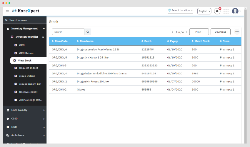Focus the Search in menu field
This screenshot has height=147, width=250.
point(25,20)
